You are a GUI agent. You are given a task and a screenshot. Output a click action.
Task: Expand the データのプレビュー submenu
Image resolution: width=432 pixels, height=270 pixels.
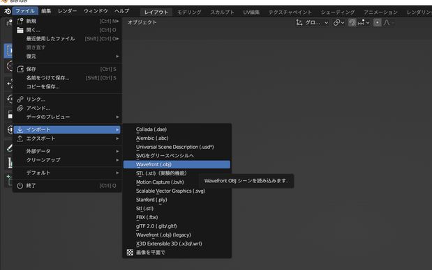click(67, 117)
